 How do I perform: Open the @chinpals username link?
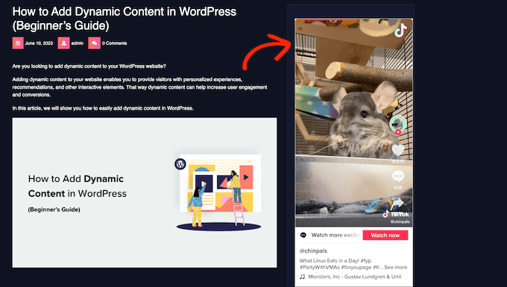coord(313,250)
